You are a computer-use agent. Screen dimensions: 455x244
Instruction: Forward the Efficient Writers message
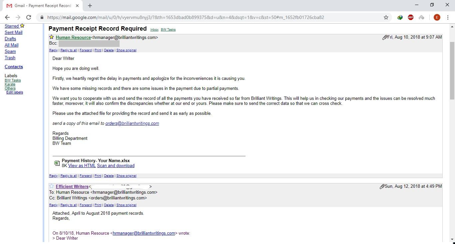[86, 205]
